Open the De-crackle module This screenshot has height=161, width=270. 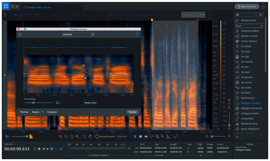tap(244, 62)
